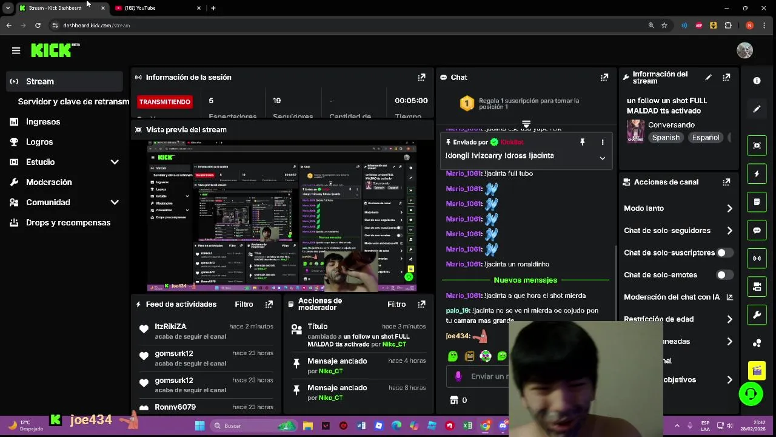Open File Explorer from the taskbar
This screenshot has width=776, height=437.
307,425
